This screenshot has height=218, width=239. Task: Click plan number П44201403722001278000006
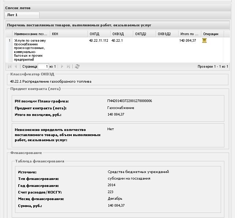[130, 101]
